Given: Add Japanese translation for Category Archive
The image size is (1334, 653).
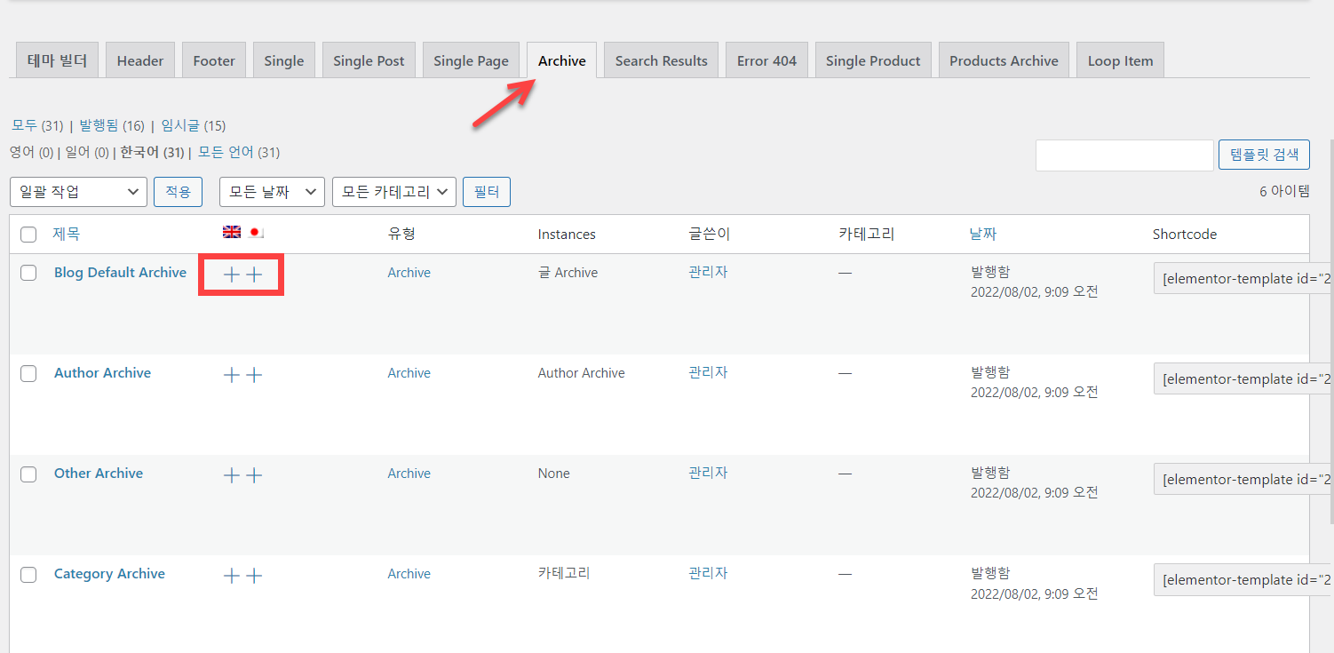Looking at the screenshot, I should [x=254, y=576].
